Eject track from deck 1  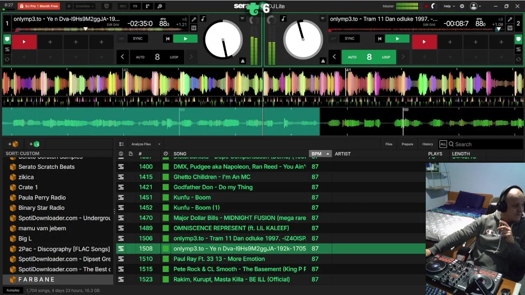click(242, 61)
